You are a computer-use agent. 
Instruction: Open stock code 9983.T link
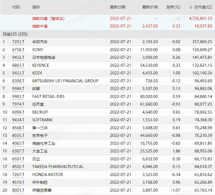18,96
